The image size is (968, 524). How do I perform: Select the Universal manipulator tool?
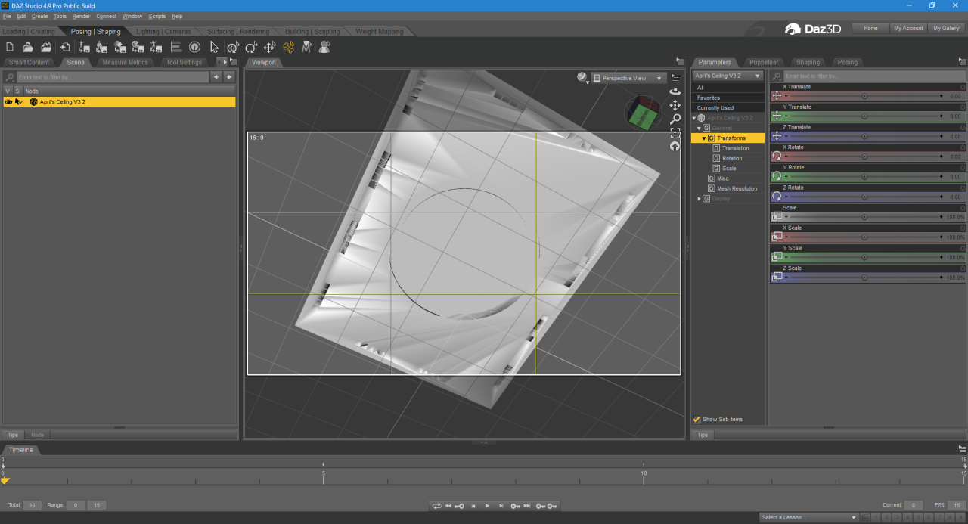[233, 47]
